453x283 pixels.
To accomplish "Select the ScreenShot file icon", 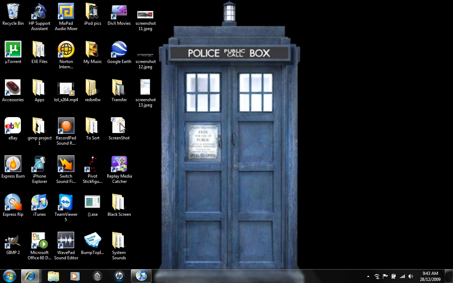I will (x=119, y=126).
